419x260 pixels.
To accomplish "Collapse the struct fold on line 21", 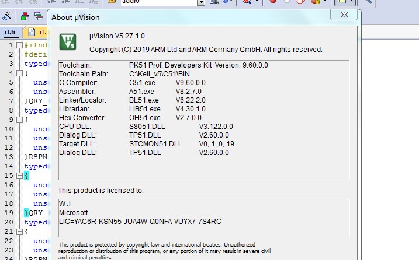I will point(19,232).
